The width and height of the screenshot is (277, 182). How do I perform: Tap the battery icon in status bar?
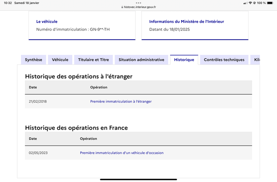coord(270,3)
